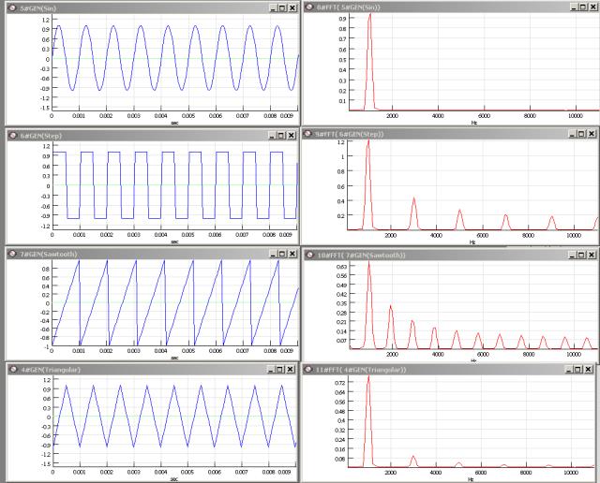Viewport: 600px width, 483px height.
Task: Click the 4#GEN(Triangular) window title icon
Action: click(x=14, y=369)
